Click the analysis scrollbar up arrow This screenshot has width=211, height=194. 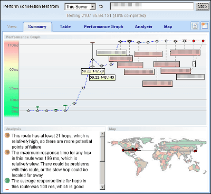click(102, 134)
